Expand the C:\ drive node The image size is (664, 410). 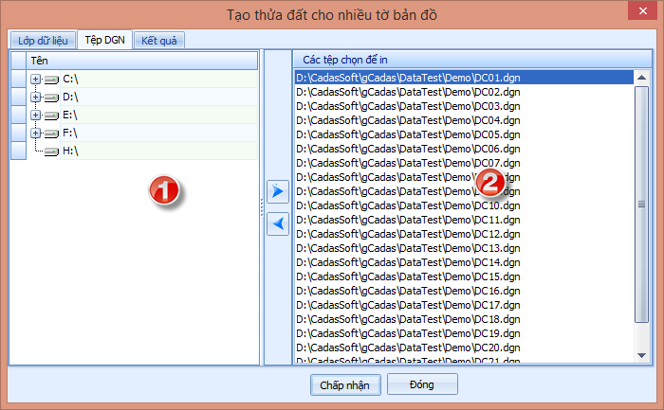click(x=35, y=79)
